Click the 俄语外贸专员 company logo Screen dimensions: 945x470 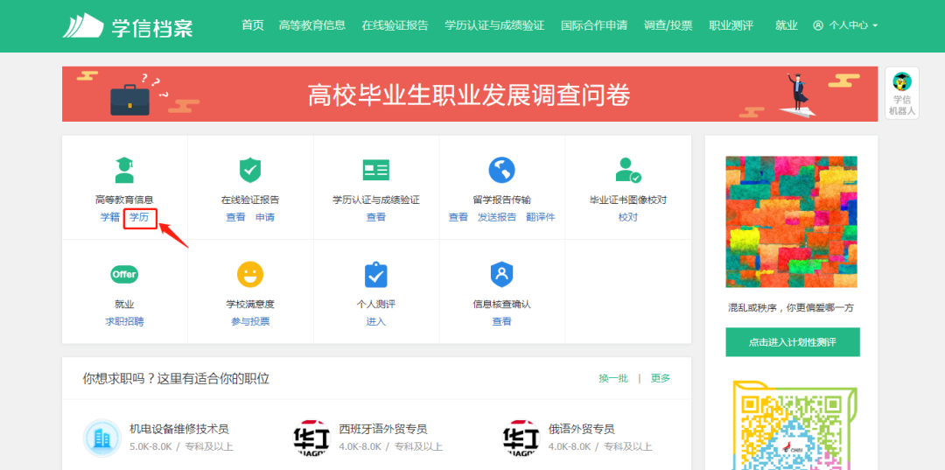521,438
